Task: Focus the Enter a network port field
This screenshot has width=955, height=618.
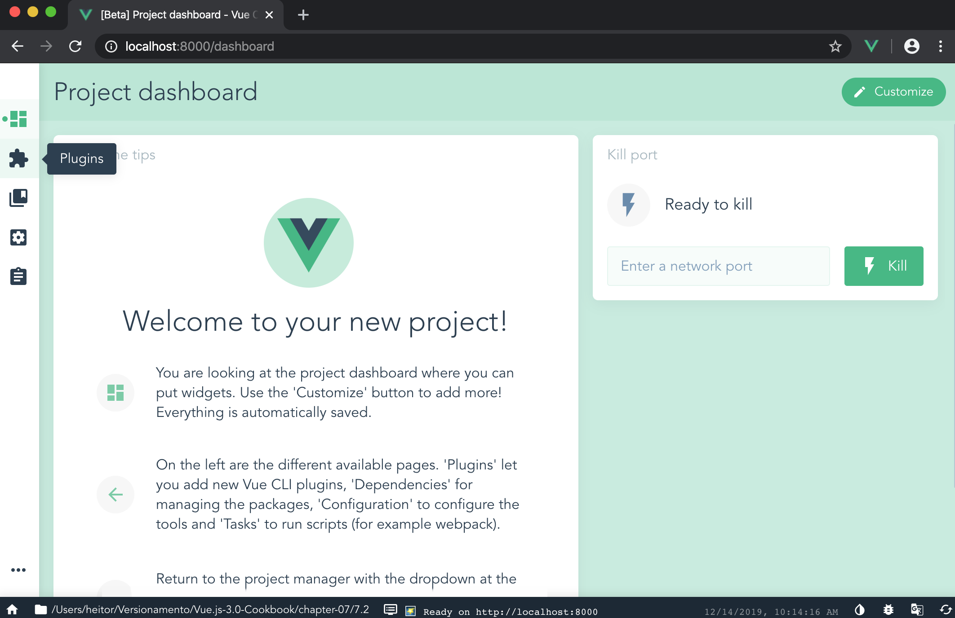Action: pyautogui.click(x=718, y=266)
